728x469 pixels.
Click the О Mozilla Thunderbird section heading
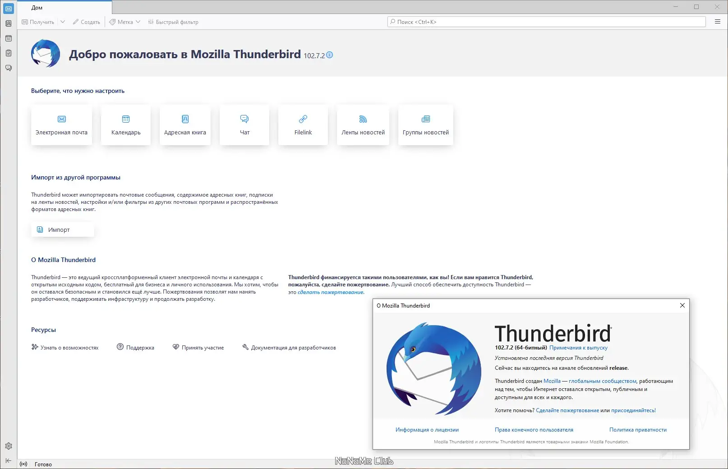[x=63, y=260]
